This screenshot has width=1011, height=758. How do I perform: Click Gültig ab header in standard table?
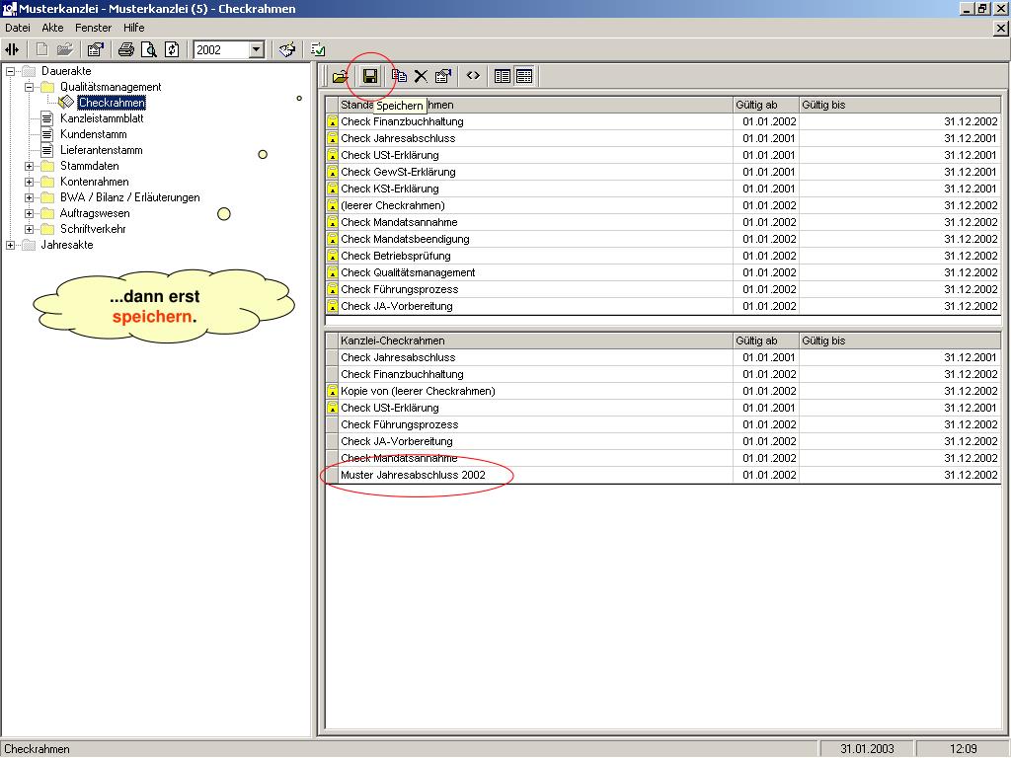click(766, 105)
